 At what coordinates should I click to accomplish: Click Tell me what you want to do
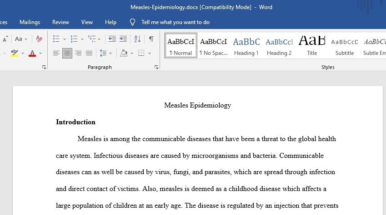click(x=175, y=22)
